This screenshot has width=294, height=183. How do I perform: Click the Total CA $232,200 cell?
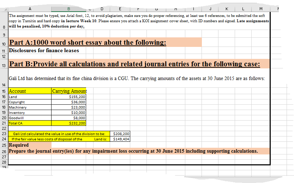68,123
